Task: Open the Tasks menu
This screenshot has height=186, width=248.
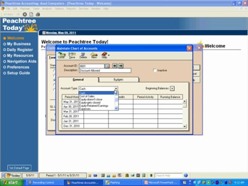Action: (36, 9)
